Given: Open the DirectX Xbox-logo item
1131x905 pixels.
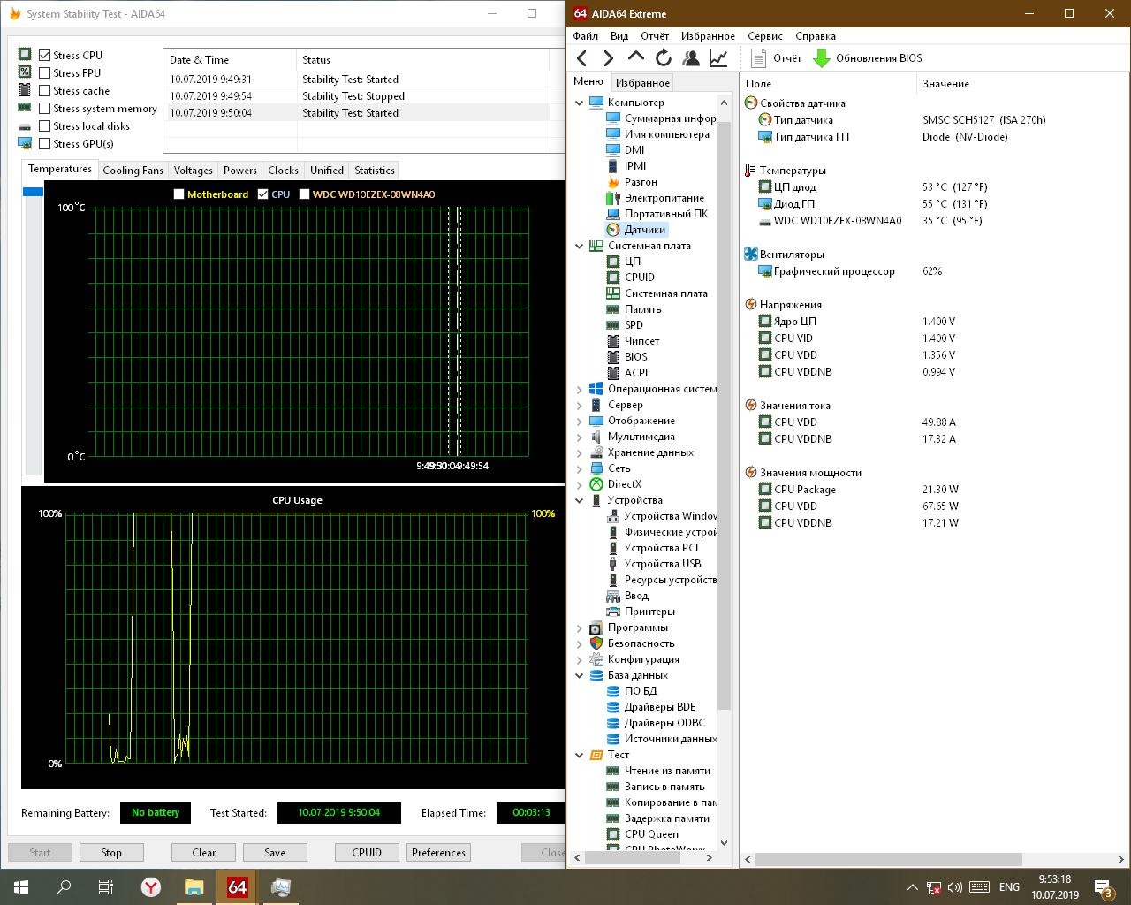Looking at the screenshot, I should [x=616, y=484].
